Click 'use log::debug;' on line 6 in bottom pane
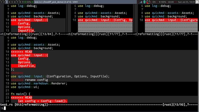This screenshot has height=112, width=199. 24,38
